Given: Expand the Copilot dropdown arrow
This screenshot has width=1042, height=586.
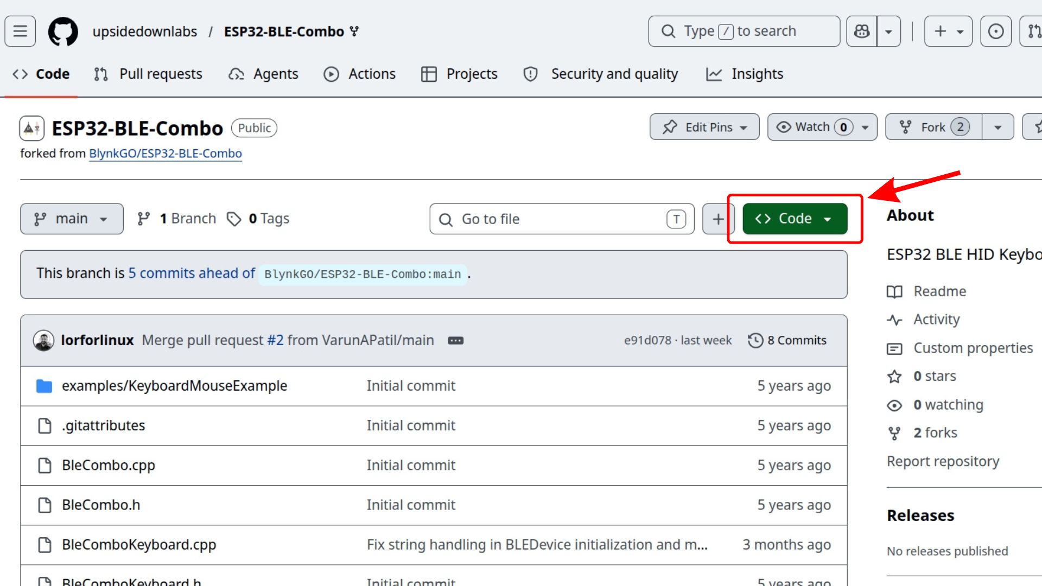Looking at the screenshot, I should tap(889, 31).
